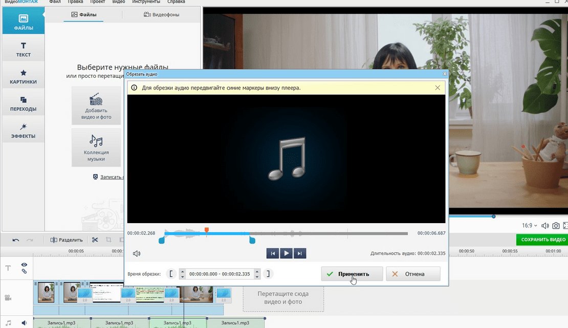This screenshot has width=568, height=328.
Task: Open the 16:9 aspect ratio dropdown
Action: pyautogui.click(x=529, y=226)
